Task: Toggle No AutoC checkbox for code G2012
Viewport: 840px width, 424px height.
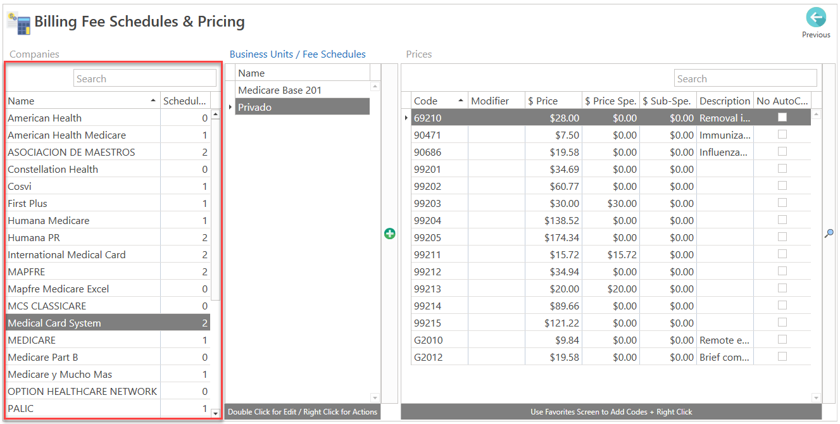Action: point(782,356)
